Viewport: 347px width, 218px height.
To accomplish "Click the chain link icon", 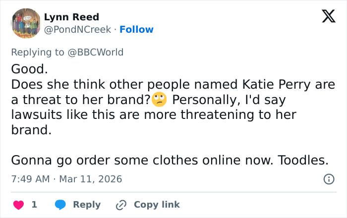I will pos(121,204).
